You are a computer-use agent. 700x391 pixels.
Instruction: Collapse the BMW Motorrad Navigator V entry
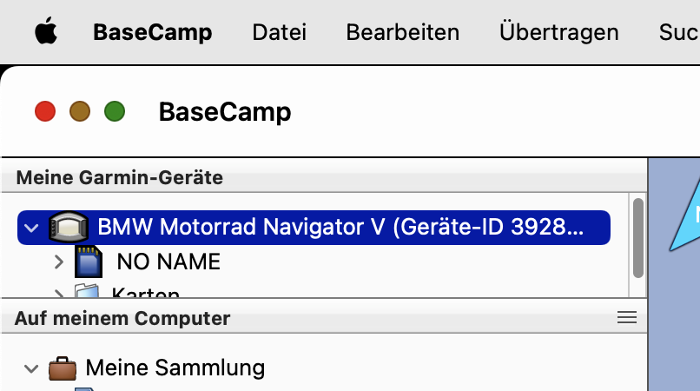pos(31,228)
